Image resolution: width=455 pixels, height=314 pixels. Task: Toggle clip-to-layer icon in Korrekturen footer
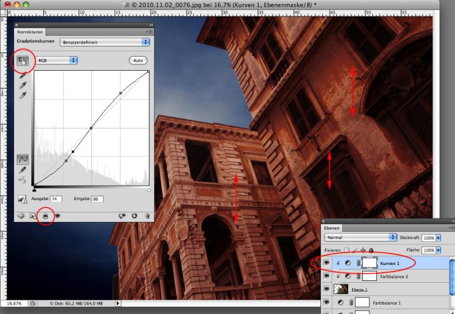pyautogui.click(x=45, y=216)
